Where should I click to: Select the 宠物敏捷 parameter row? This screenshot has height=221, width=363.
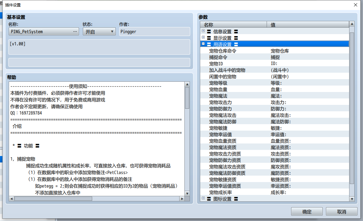(x=275, y=128)
